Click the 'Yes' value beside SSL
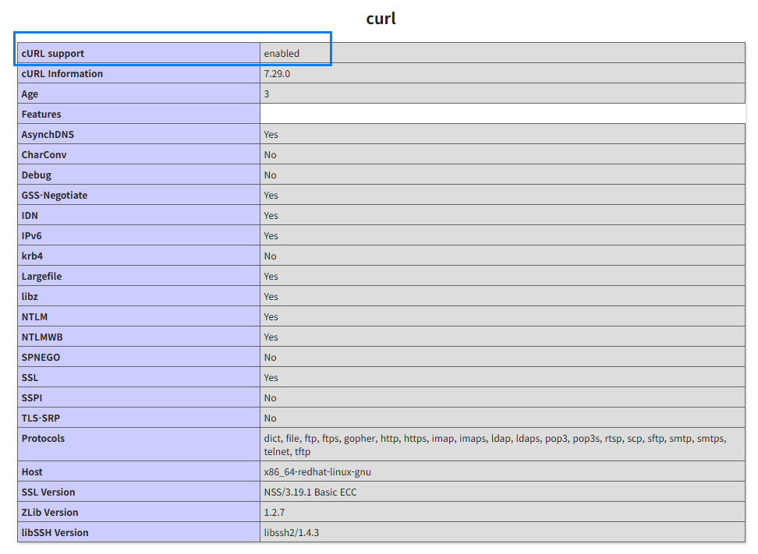Viewport: 758px width, 554px height. click(271, 378)
